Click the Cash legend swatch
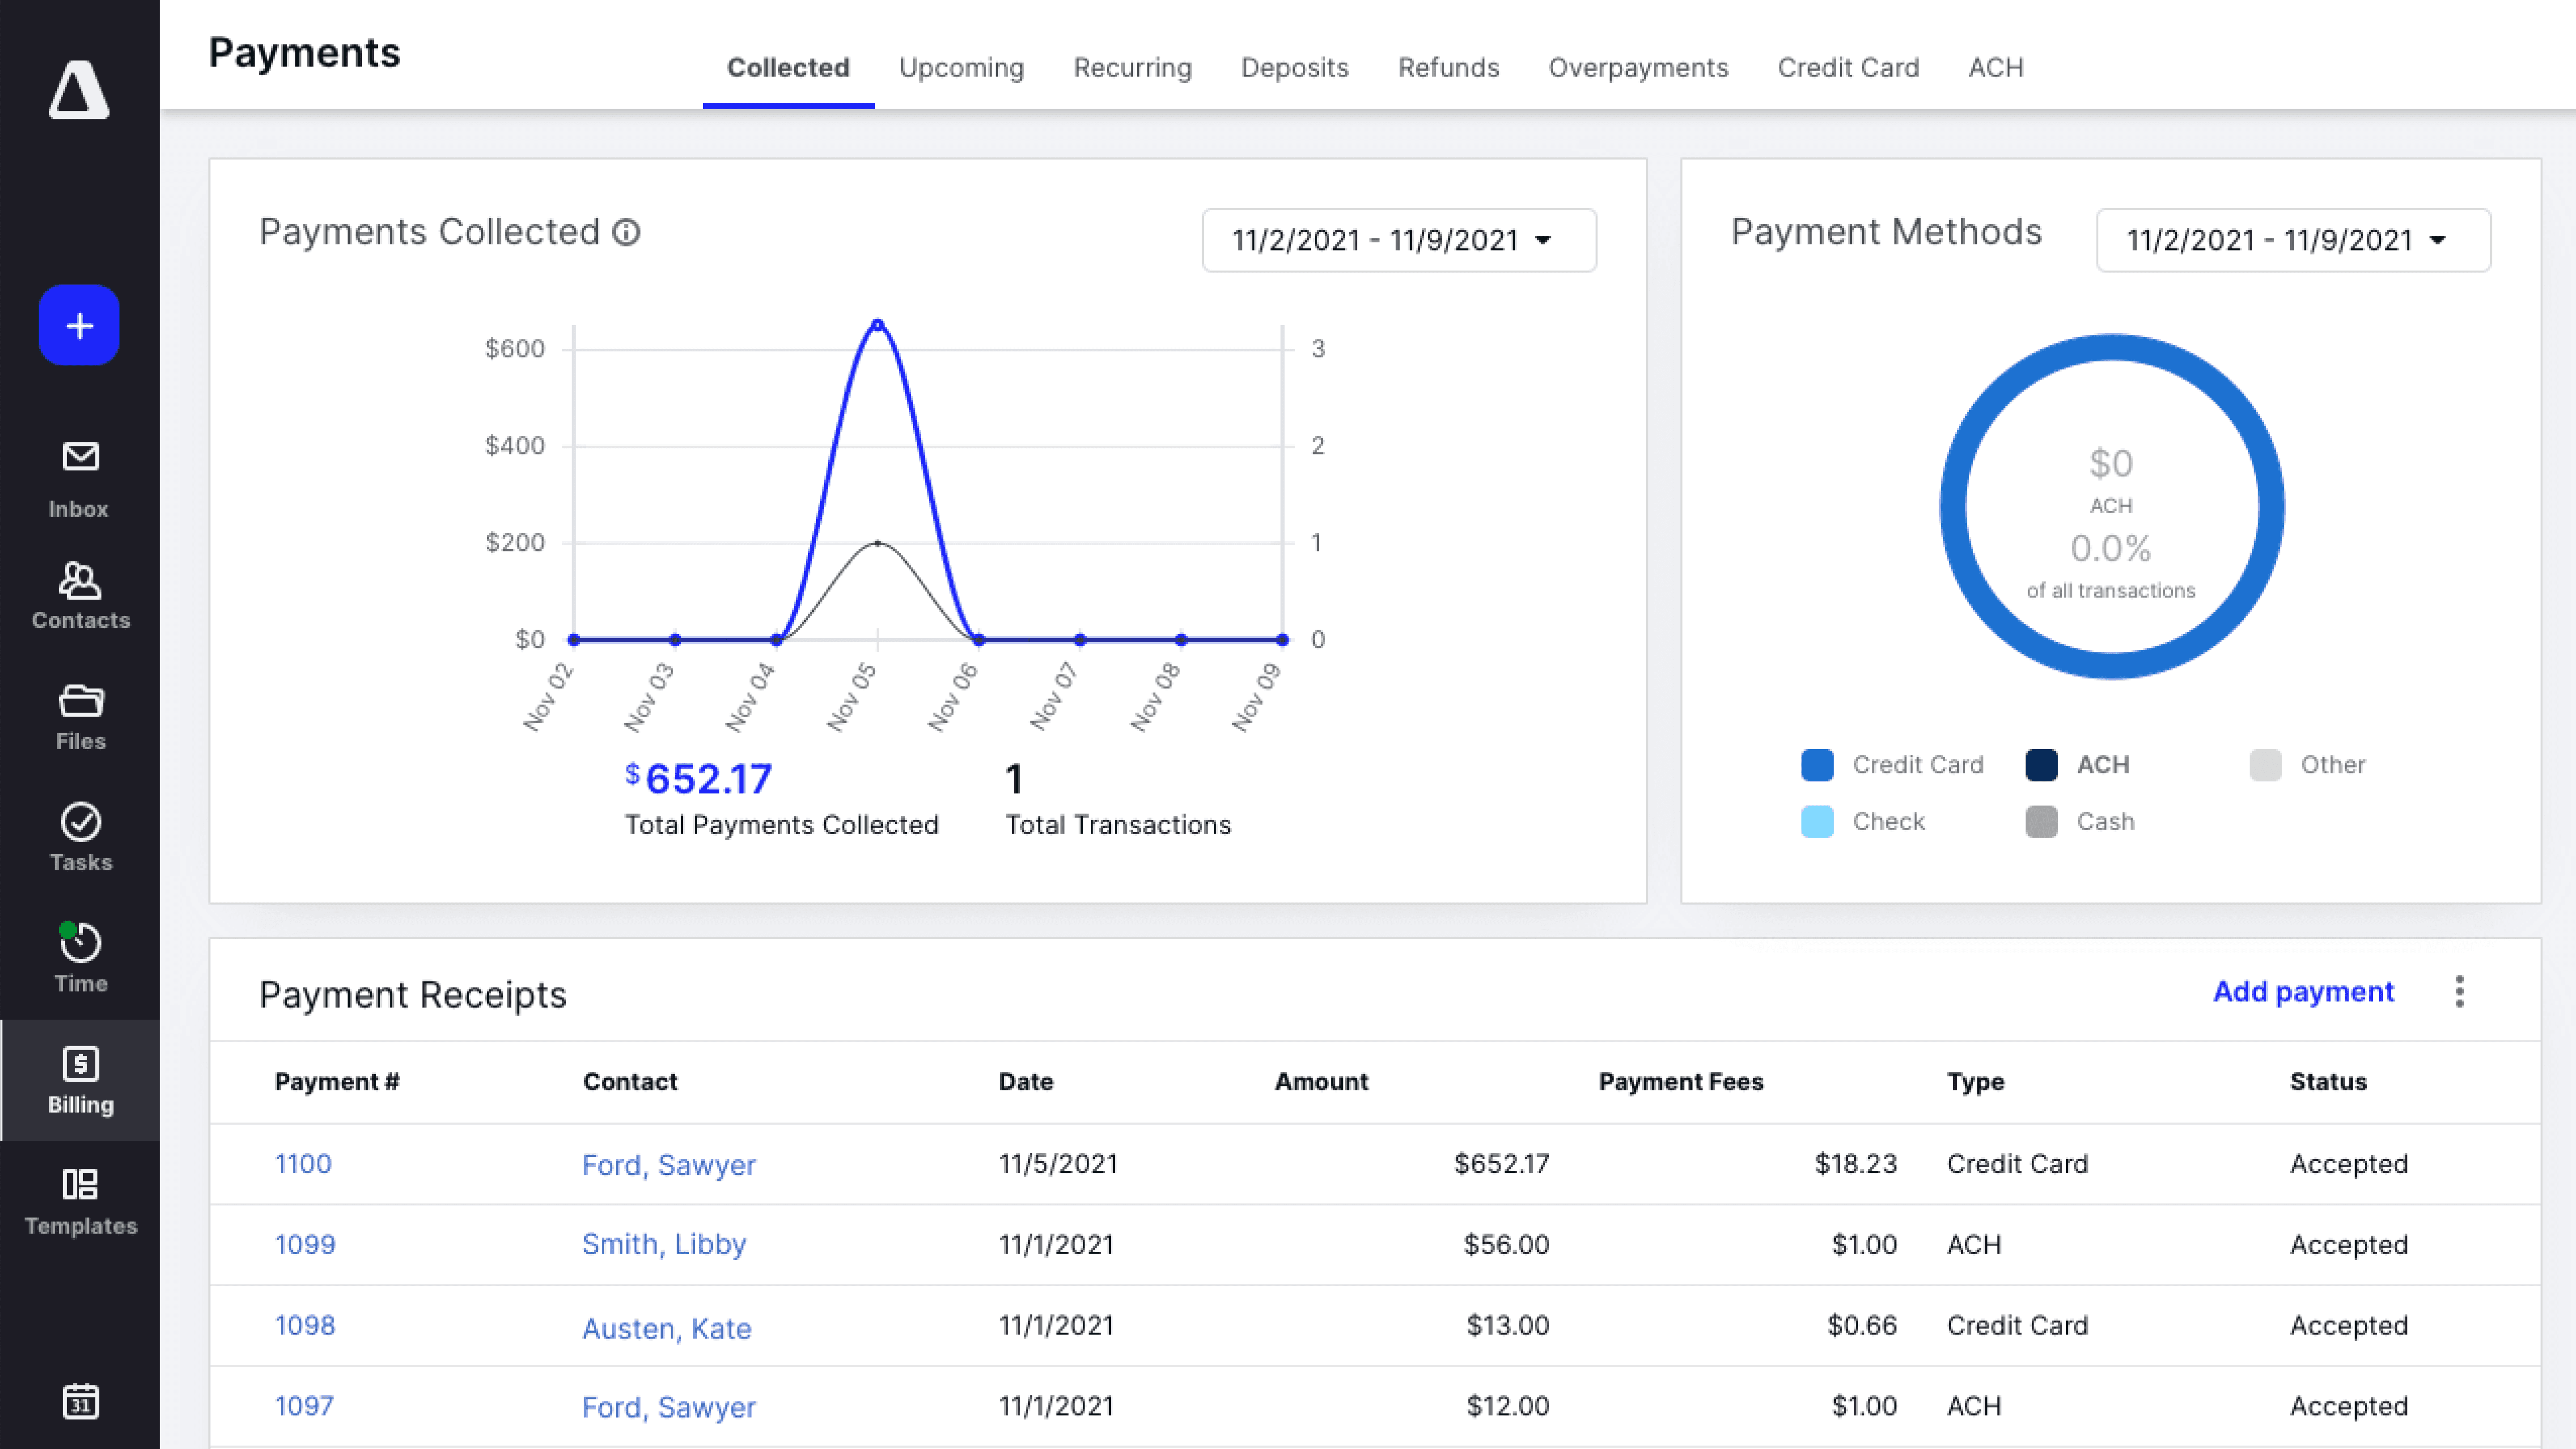The image size is (2576, 1449). click(2041, 822)
